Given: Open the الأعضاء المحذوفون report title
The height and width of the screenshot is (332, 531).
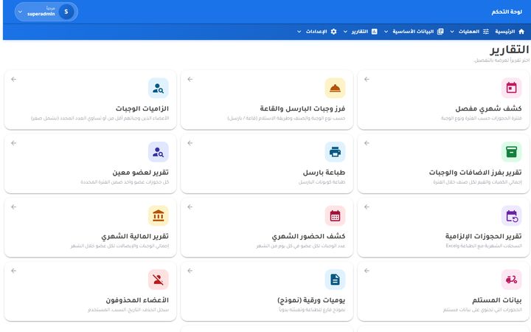Looking at the screenshot, I should click(x=137, y=300).
